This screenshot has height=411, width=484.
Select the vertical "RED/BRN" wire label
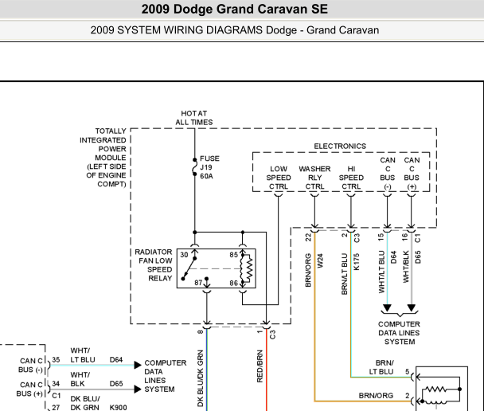260,366
